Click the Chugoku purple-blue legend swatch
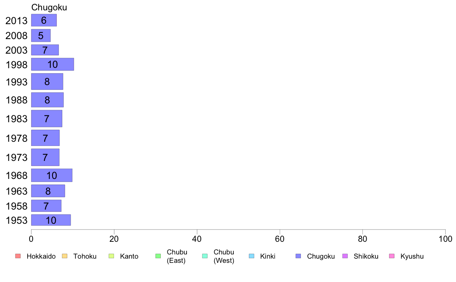 pyautogui.click(x=298, y=256)
